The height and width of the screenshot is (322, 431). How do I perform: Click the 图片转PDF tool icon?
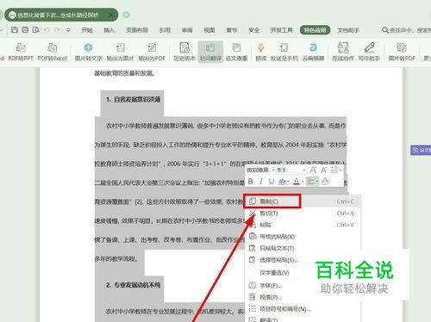pyautogui.click(x=402, y=48)
